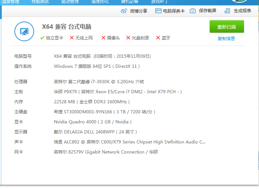Click the 蓝牙 feature label
Image resolution: width=259 pixels, height=189 pixels.
click(166, 38)
